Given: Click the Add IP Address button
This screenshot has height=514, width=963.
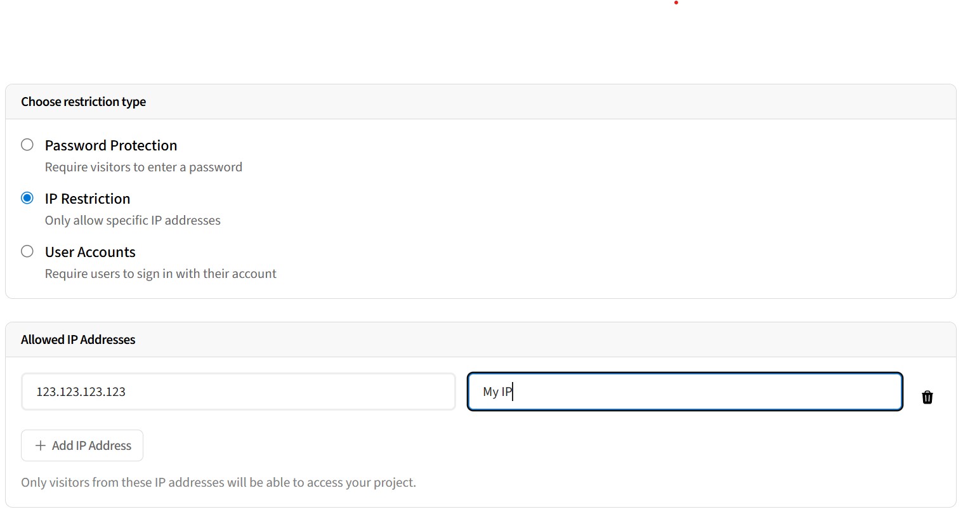Looking at the screenshot, I should click(x=82, y=445).
